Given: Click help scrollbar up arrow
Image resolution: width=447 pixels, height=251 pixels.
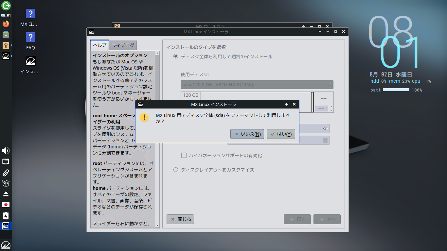Looking at the screenshot, I should [x=157, y=53].
